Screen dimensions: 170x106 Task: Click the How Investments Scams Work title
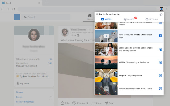point(135,89)
